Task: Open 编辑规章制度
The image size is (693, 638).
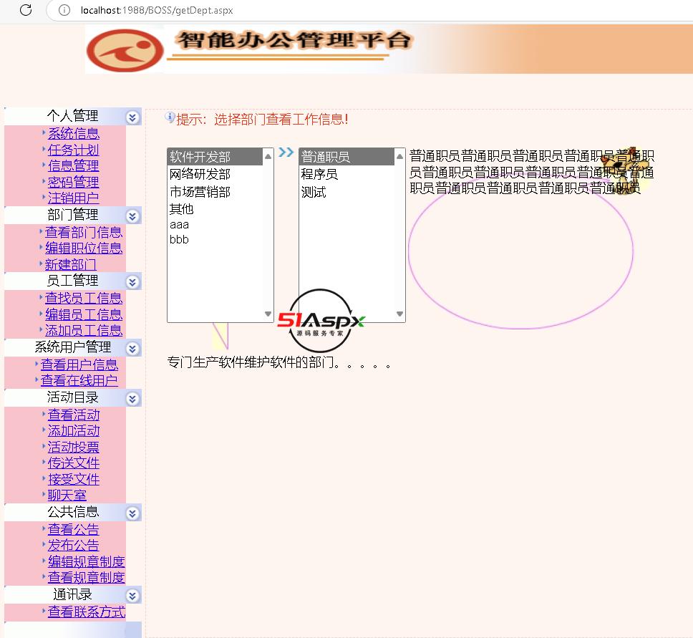Action: click(x=86, y=561)
